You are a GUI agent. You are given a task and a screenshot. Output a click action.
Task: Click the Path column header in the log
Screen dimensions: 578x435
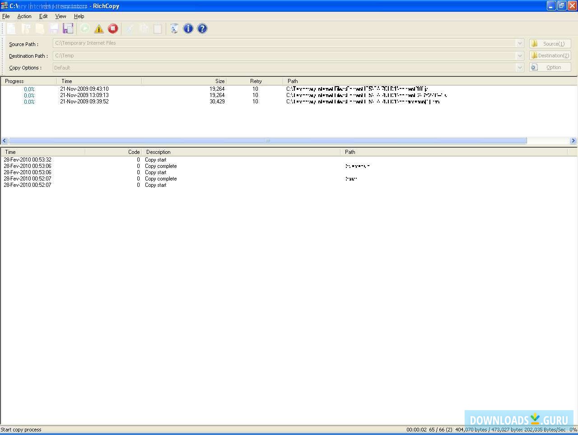coord(454,152)
